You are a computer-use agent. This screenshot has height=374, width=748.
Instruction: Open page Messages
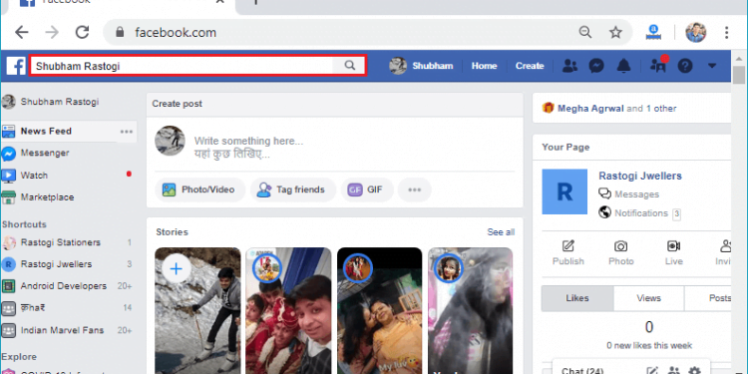pyautogui.click(x=628, y=194)
